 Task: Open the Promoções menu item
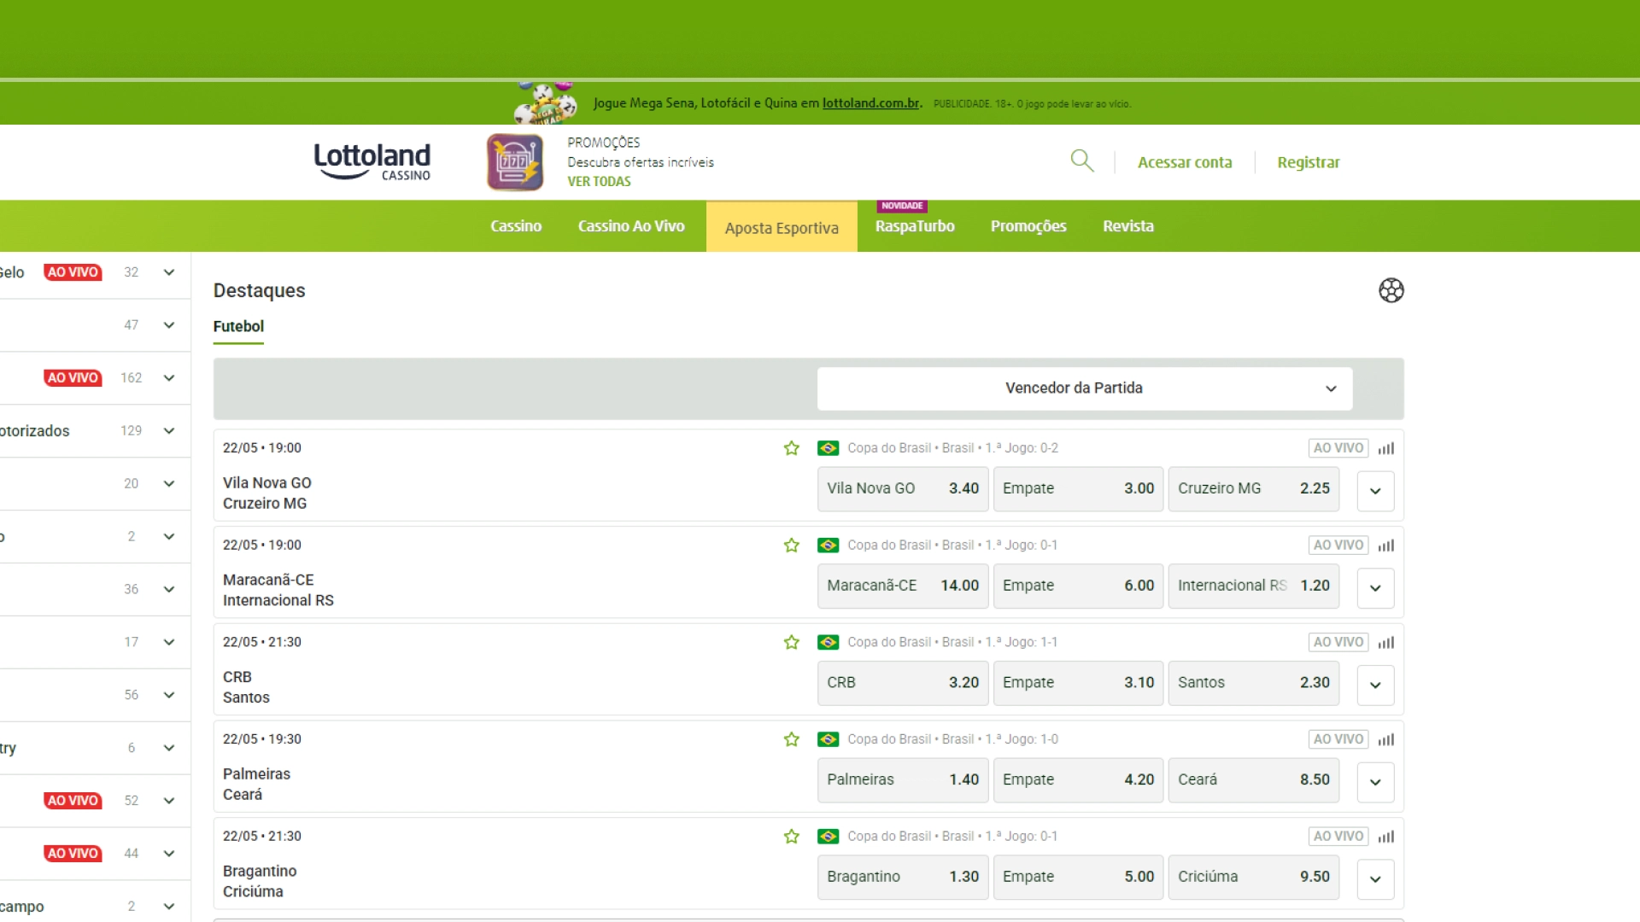(1028, 226)
